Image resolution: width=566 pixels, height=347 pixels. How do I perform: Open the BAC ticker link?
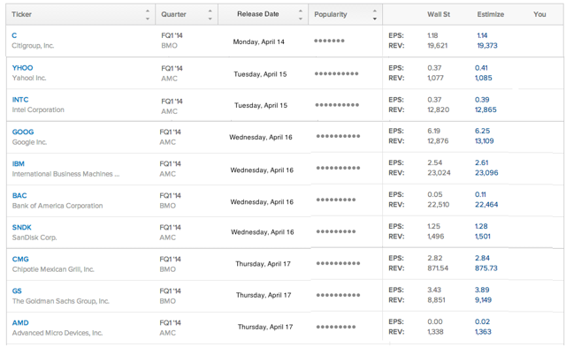(19, 196)
